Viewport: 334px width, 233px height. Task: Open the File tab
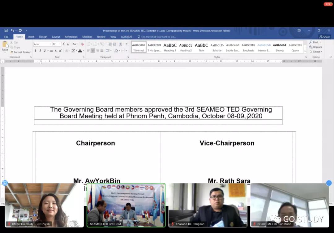pos(6,37)
